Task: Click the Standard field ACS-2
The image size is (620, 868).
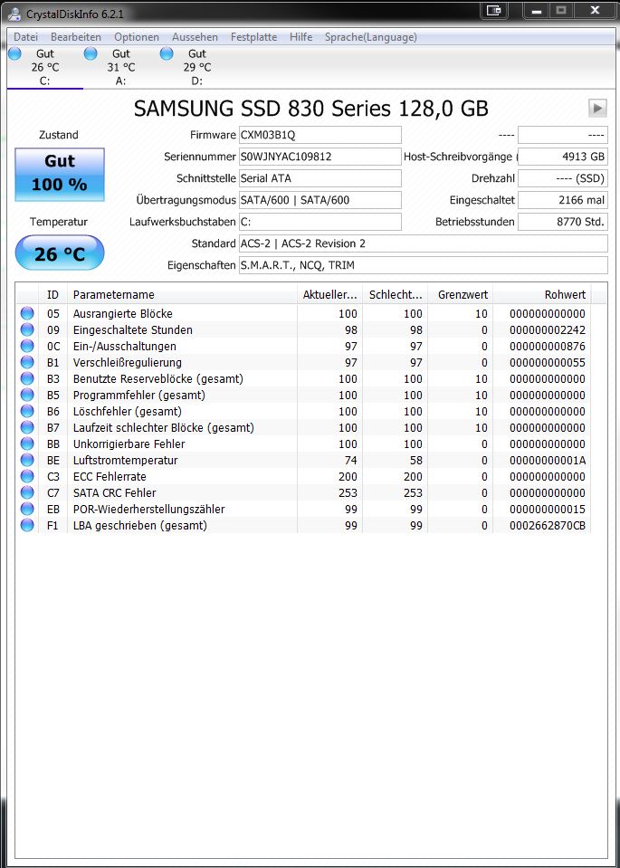Action: click(423, 243)
